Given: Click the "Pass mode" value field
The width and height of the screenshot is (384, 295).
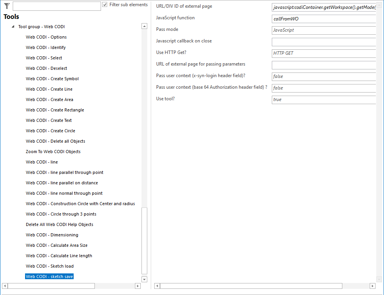Looking at the screenshot, I should [324, 30].
